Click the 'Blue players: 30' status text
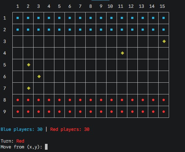This screenshot has height=152, width=185. click(21, 130)
